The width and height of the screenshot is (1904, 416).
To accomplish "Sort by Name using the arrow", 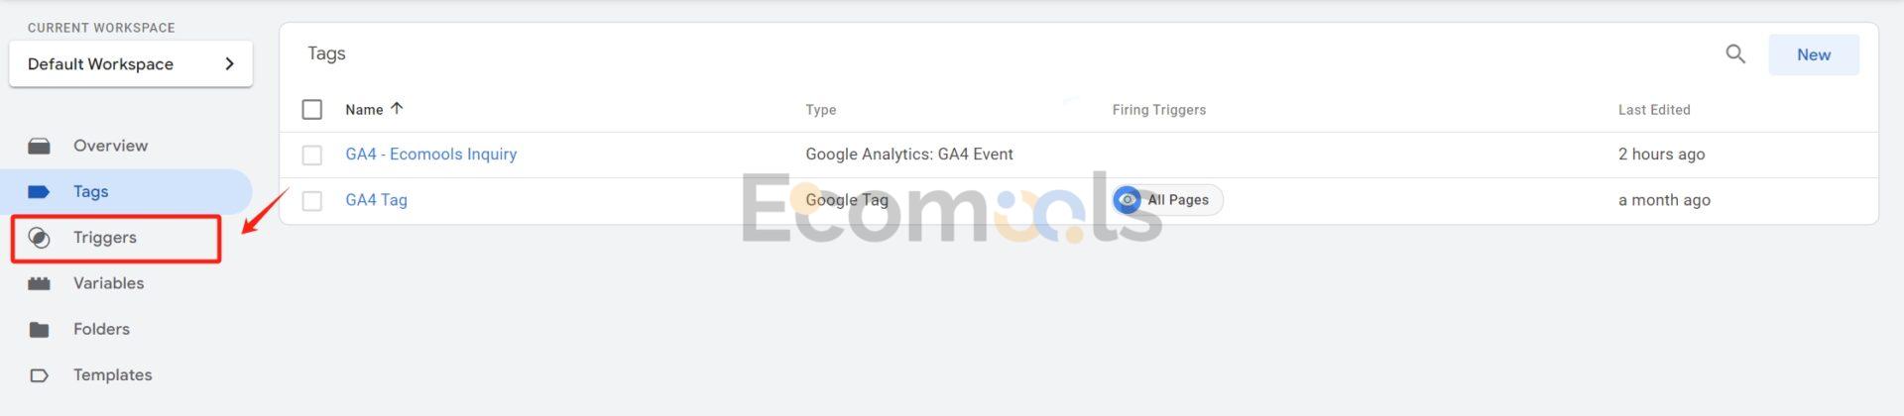I will 397,108.
